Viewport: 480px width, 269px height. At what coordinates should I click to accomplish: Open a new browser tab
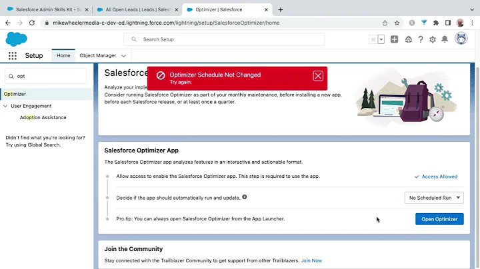point(281,10)
